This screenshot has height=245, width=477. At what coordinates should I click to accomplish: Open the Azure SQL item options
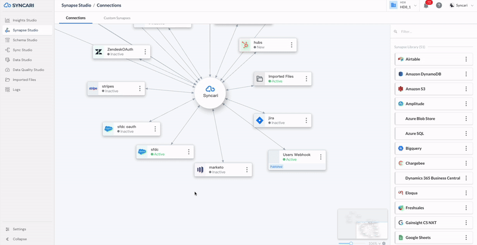(466, 133)
